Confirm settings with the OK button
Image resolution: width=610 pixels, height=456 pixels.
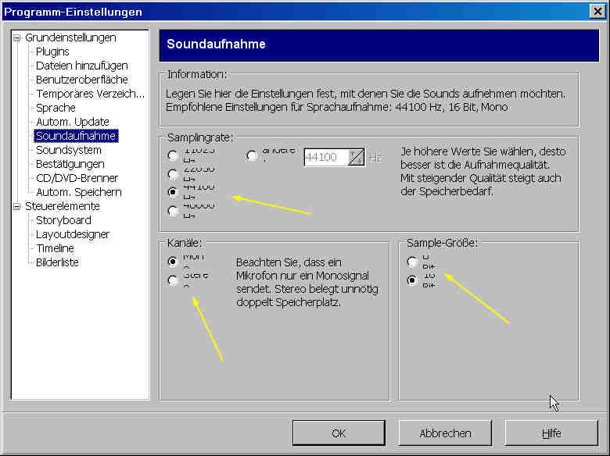[x=339, y=433]
